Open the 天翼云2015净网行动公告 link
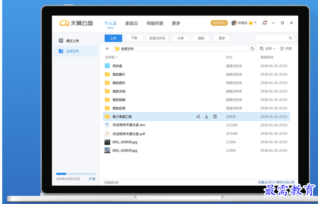The width and height of the screenshot is (318, 204). click(x=276, y=182)
